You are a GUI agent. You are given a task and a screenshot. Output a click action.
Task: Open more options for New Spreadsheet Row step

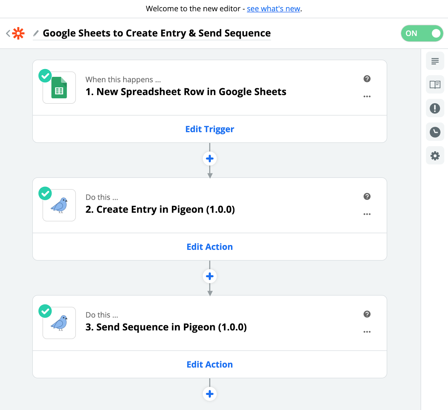pyautogui.click(x=367, y=96)
